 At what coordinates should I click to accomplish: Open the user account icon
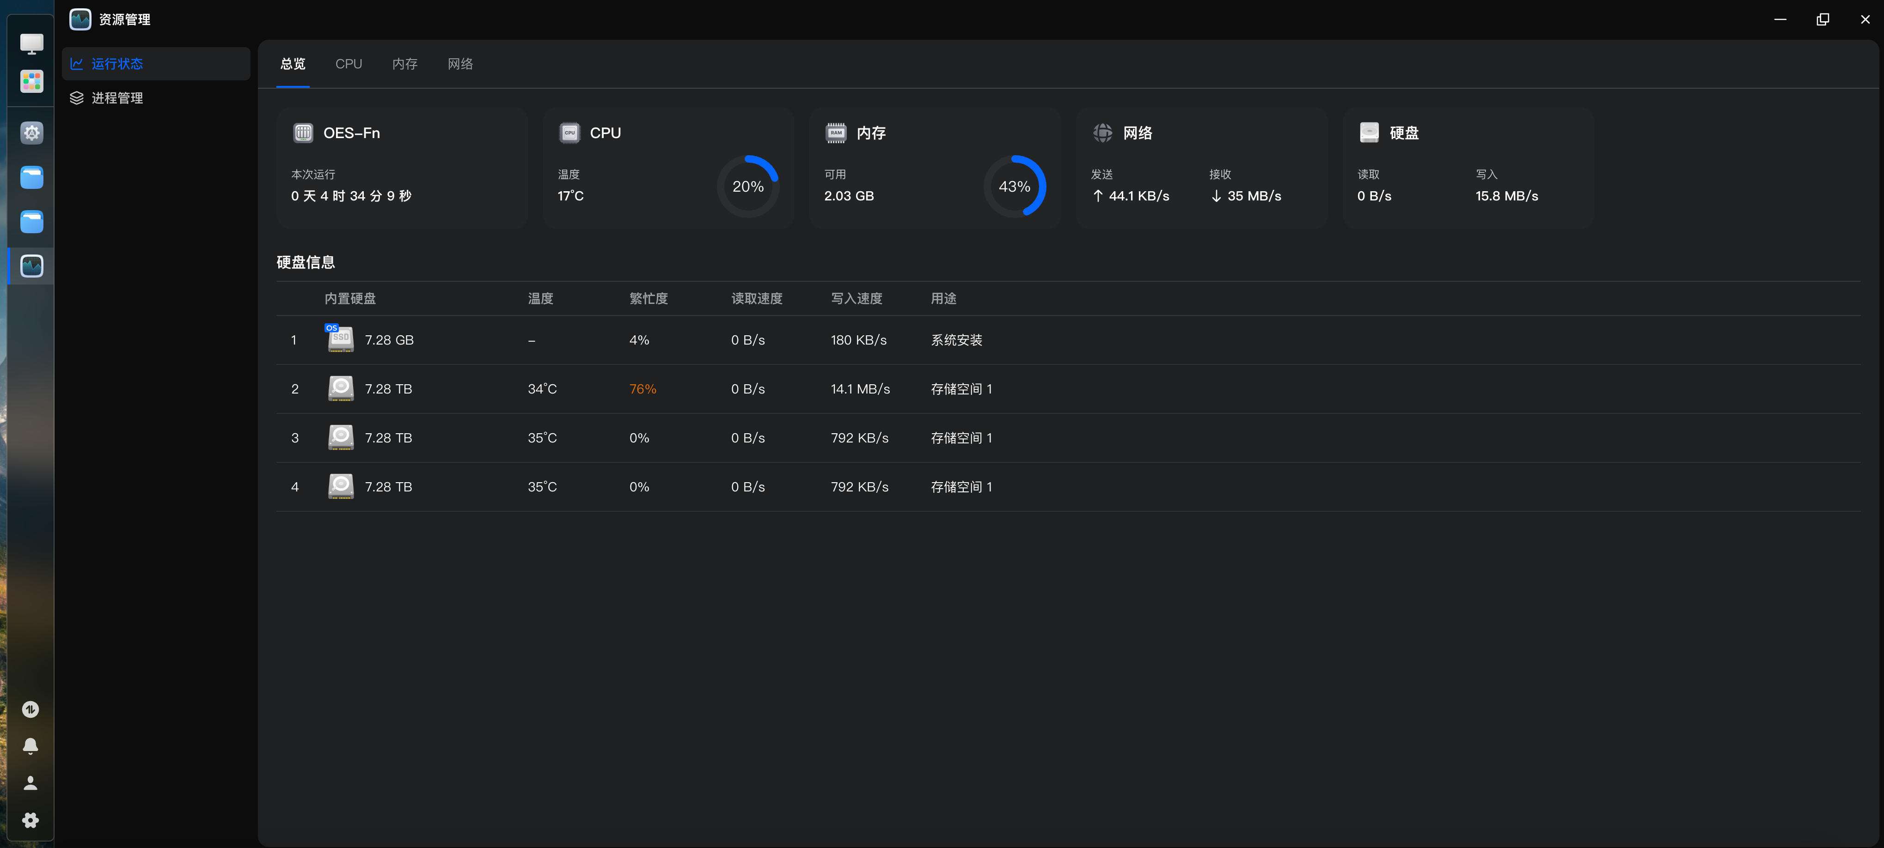[x=30, y=783]
